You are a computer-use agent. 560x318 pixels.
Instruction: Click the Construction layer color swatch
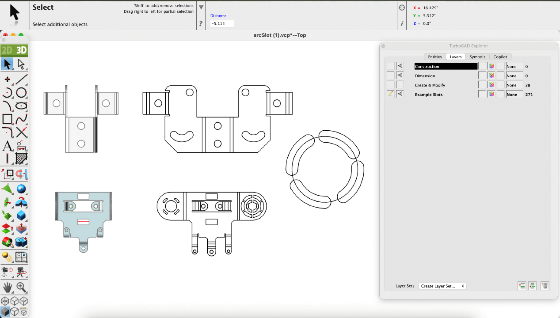491,66
